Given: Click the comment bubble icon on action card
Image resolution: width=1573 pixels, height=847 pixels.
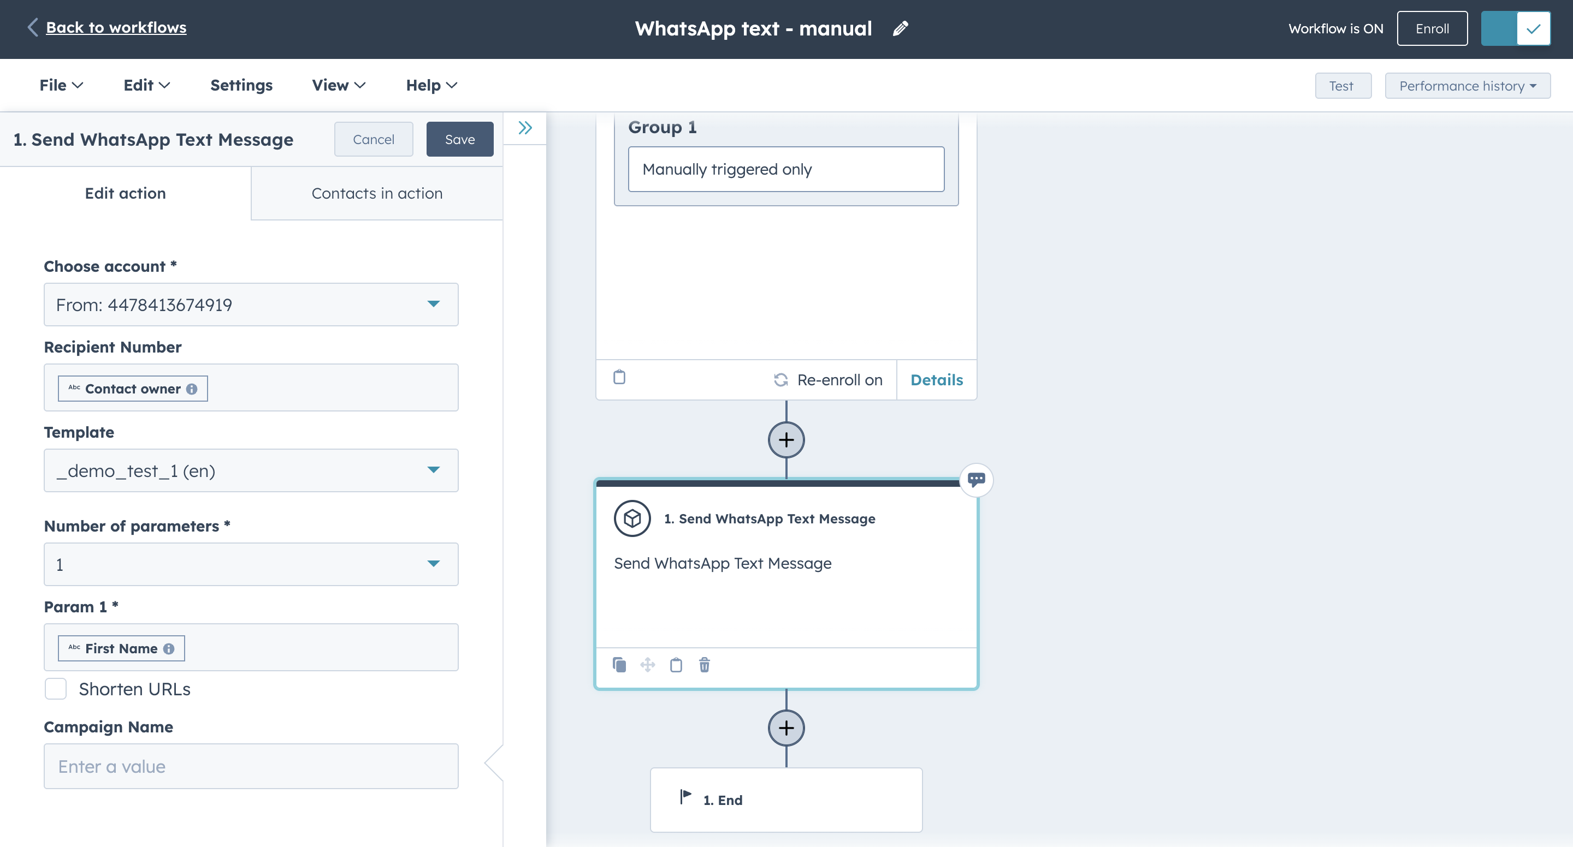Looking at the screenshot, I should coord(976,480).
